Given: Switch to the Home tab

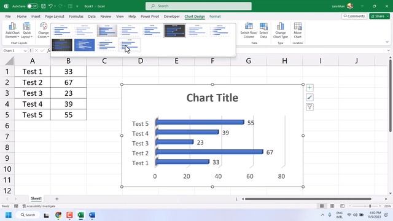Looking at the screenshot, I should coord(22,17).
